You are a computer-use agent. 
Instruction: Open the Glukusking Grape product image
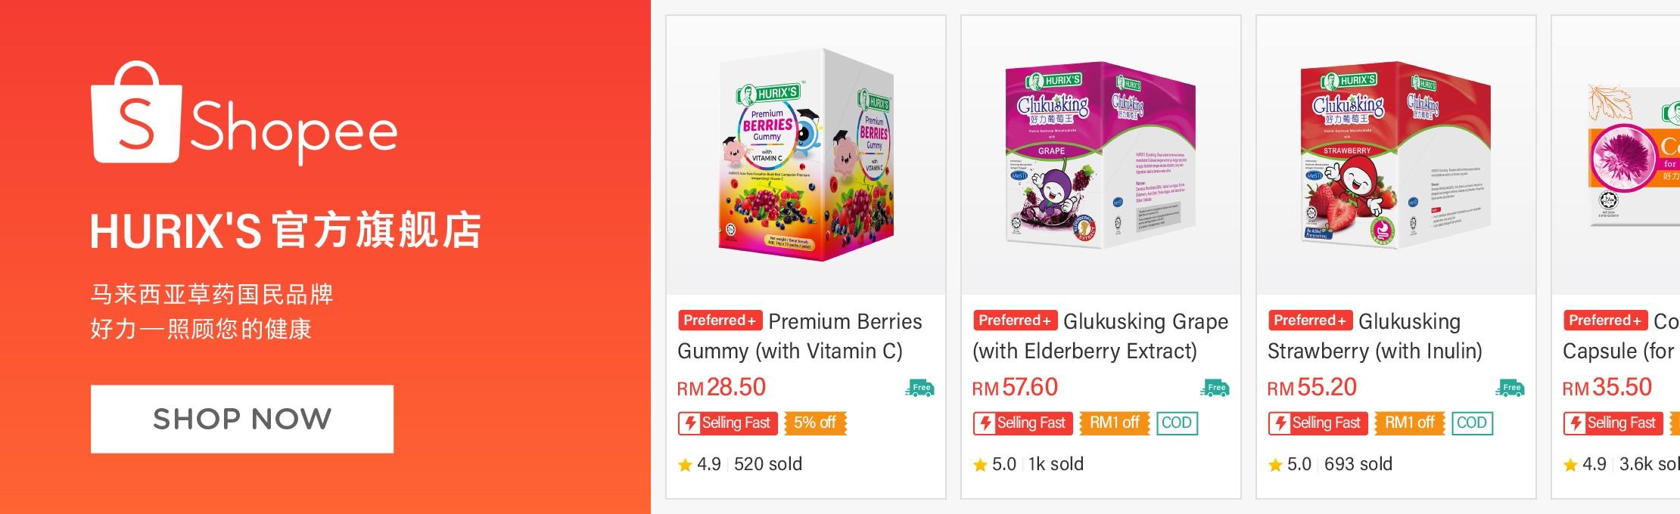[1101, 155]
